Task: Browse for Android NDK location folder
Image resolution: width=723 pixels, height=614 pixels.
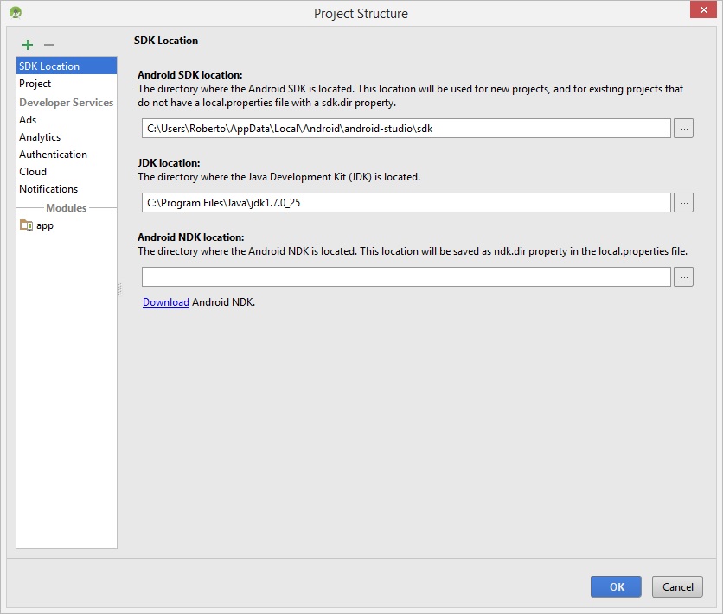Action: coord(683,276)
